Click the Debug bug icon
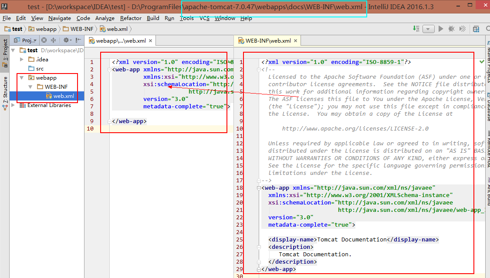 click(x=451, y=29)
